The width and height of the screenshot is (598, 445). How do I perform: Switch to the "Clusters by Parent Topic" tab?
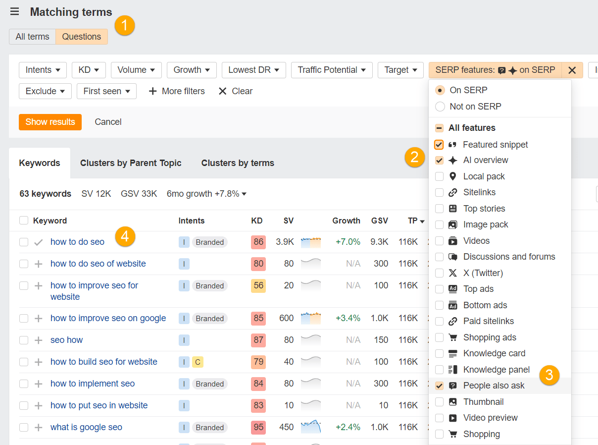(x=131, y=163)
